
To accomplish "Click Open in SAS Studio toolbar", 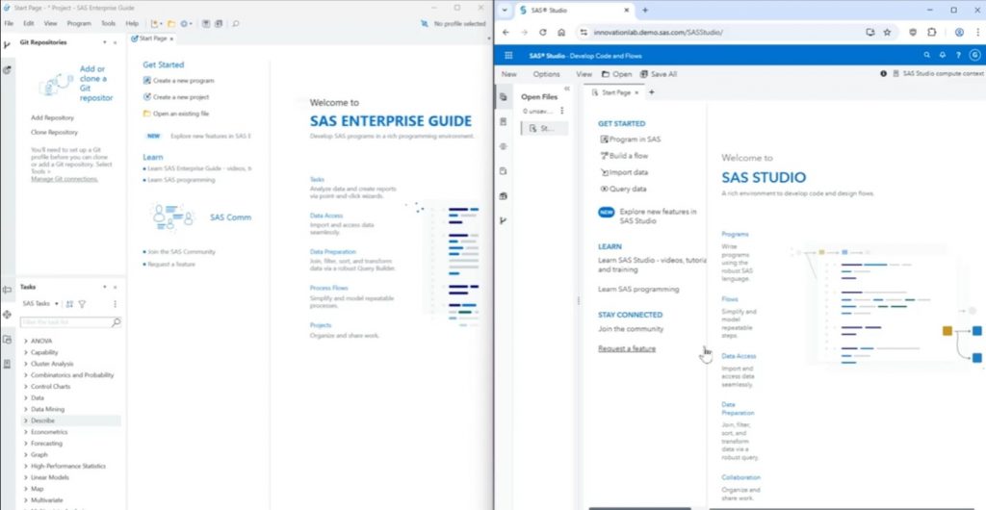I will [x=616, y=74].
